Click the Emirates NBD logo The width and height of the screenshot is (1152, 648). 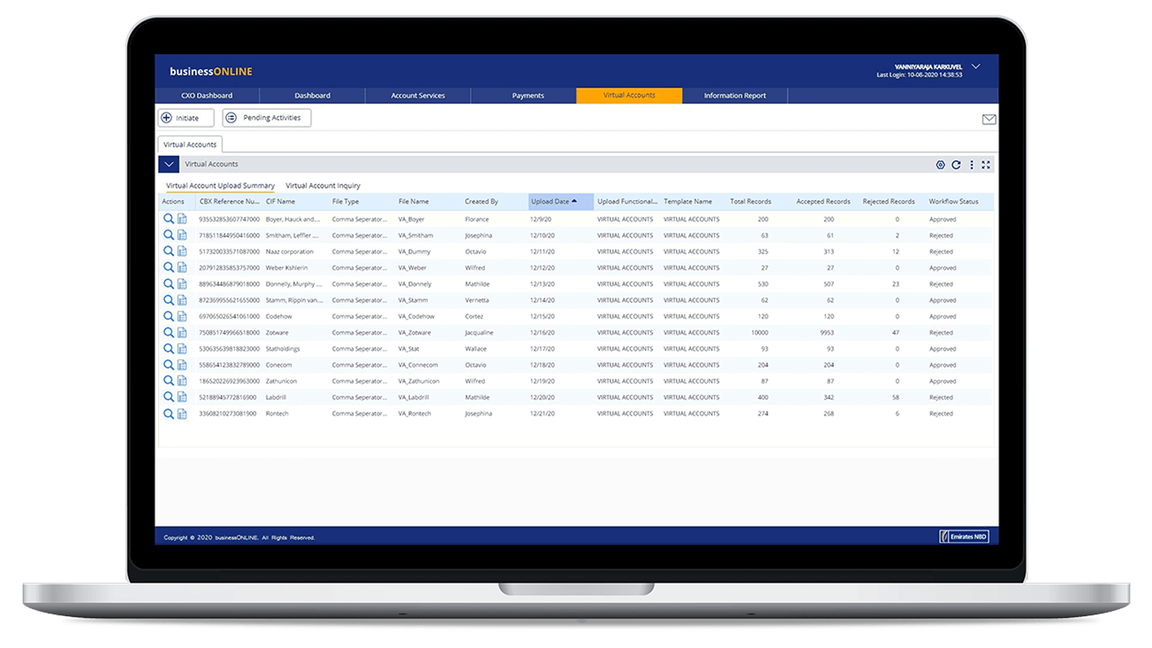[x=964, y=536]
